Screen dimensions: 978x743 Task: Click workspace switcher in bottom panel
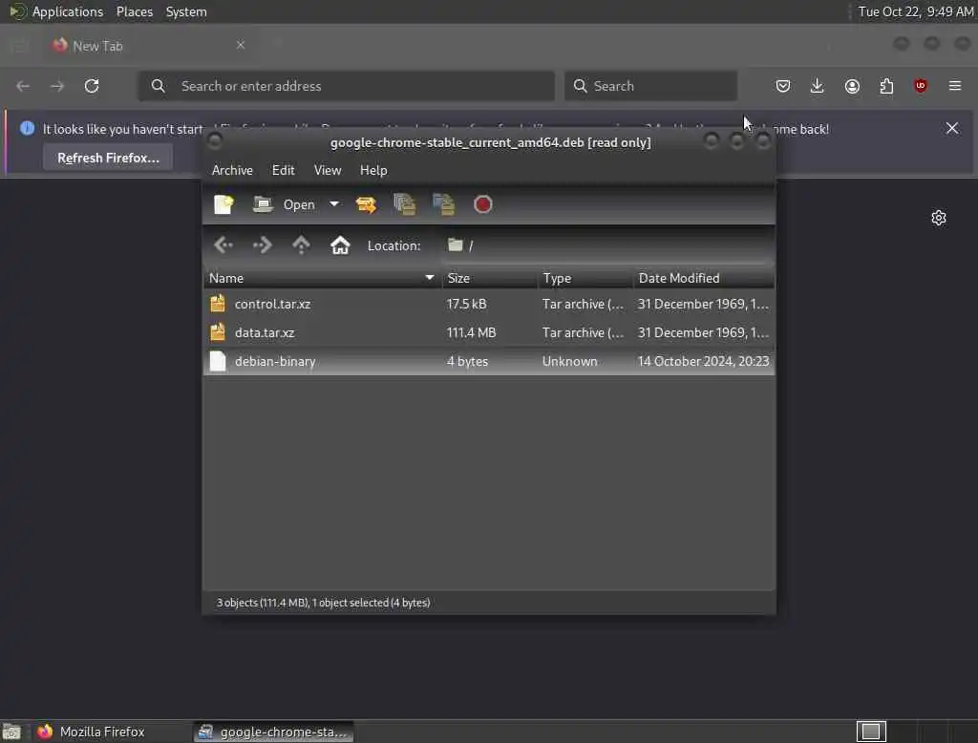(871, 732)
